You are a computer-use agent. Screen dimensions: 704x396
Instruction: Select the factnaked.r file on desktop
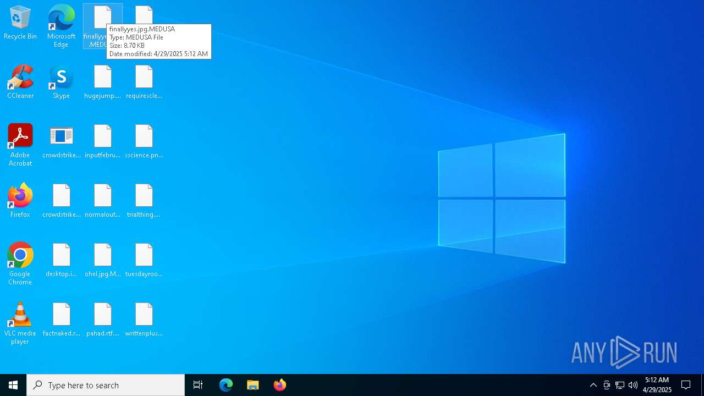(x=61, y=320)
